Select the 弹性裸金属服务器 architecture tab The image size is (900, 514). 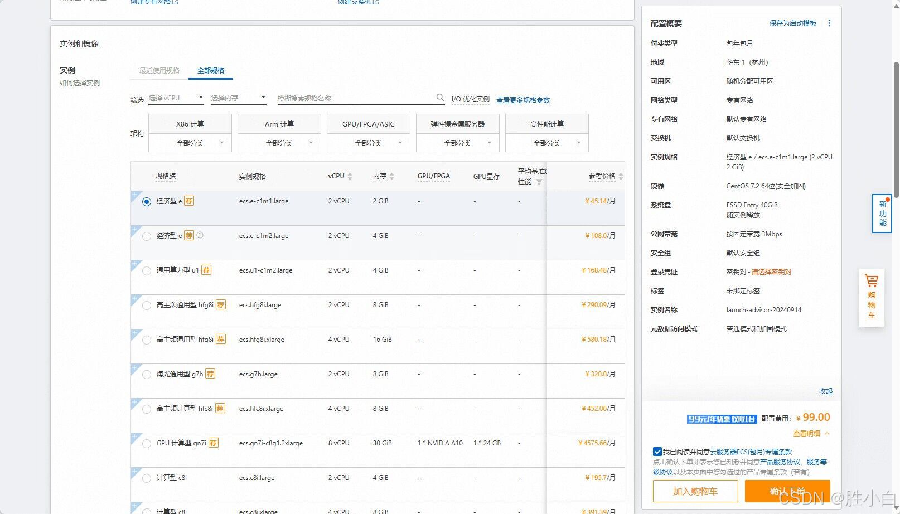coord(458,124)
